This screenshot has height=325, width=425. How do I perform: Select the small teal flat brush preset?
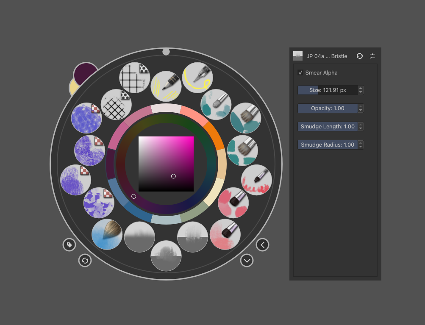(216, 104)
